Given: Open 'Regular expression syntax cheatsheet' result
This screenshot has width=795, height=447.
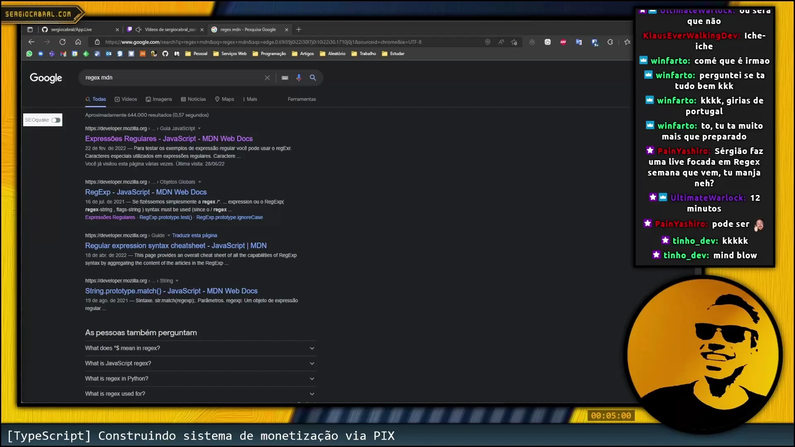Looking at the screenshot, I should [x=176, y=245].
